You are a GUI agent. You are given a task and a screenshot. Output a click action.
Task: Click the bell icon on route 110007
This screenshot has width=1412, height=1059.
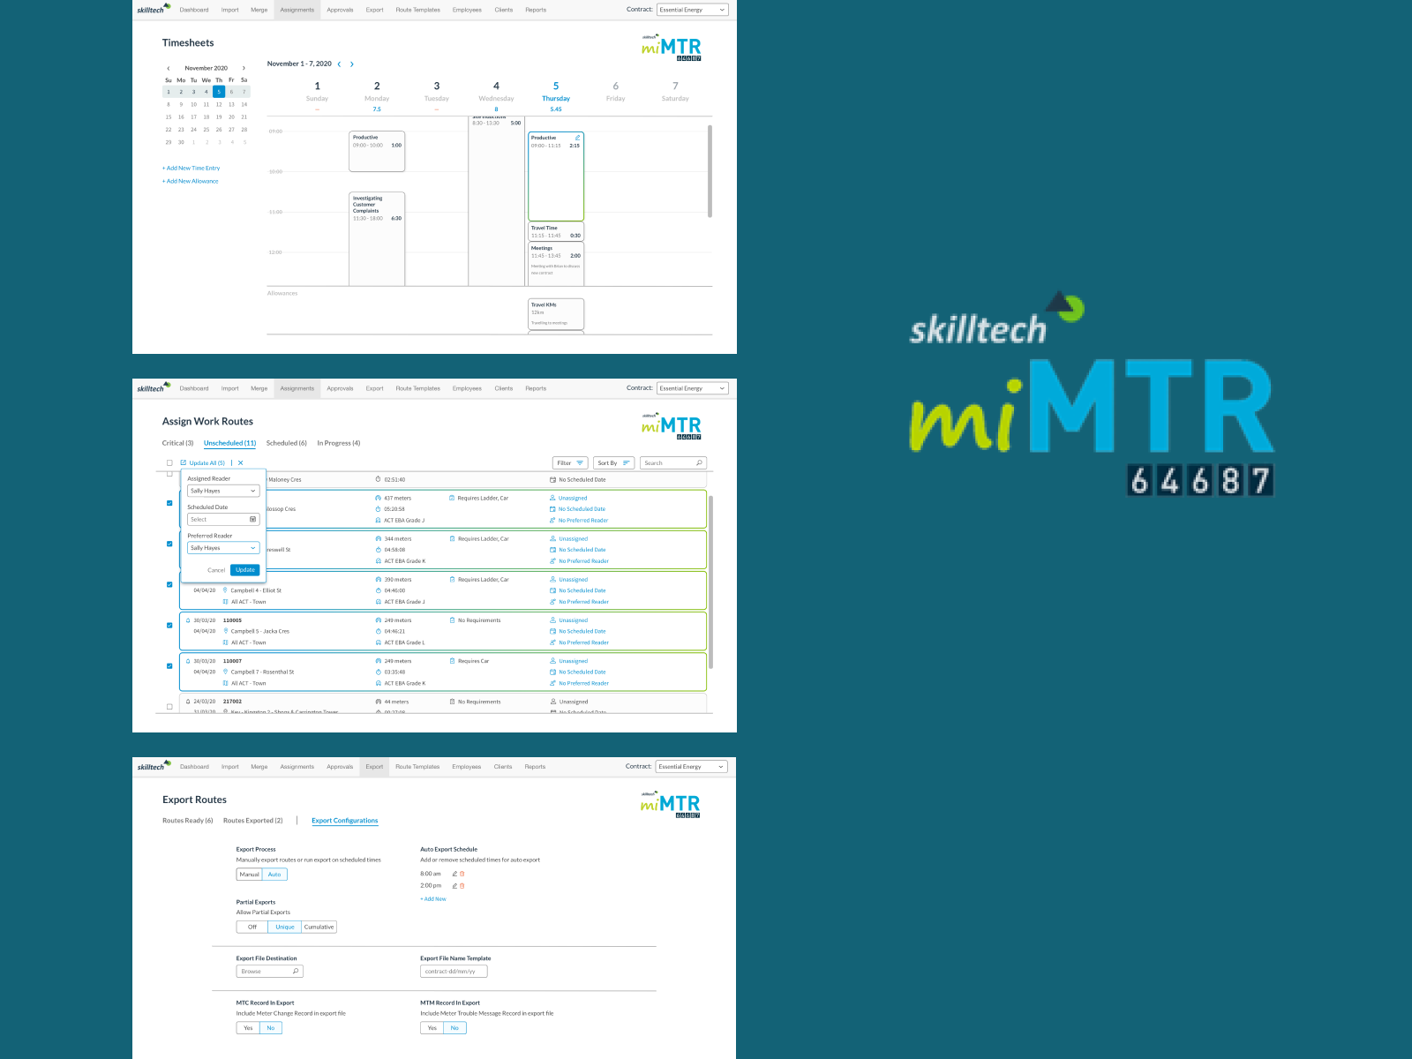tap(188, 661)
